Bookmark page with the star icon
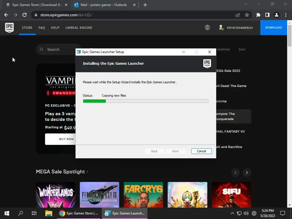292x219 pixels. (247, 15)
